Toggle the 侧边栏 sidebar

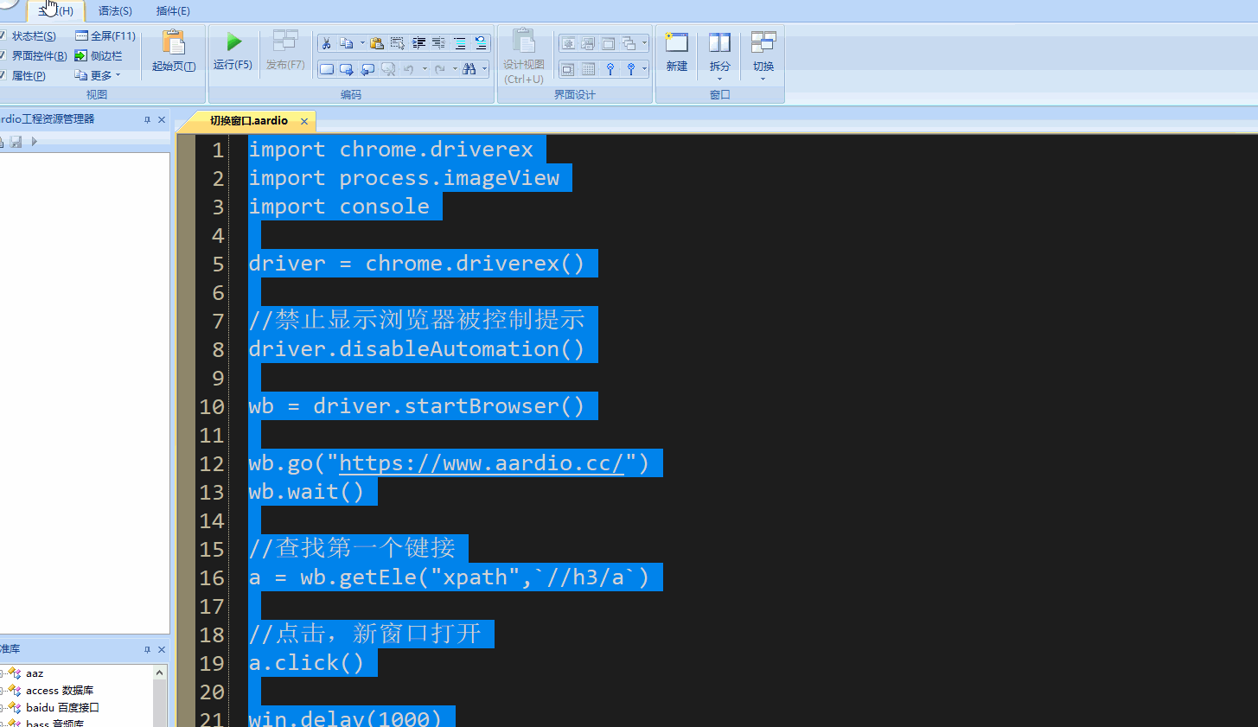99,55
